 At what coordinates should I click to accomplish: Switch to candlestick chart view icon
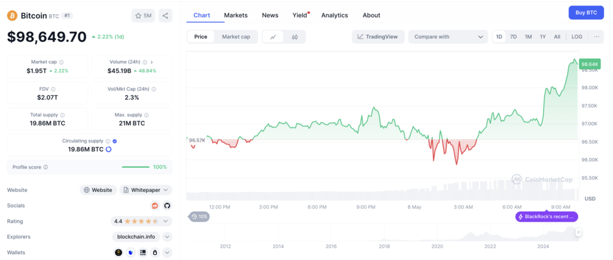point(295,36)
